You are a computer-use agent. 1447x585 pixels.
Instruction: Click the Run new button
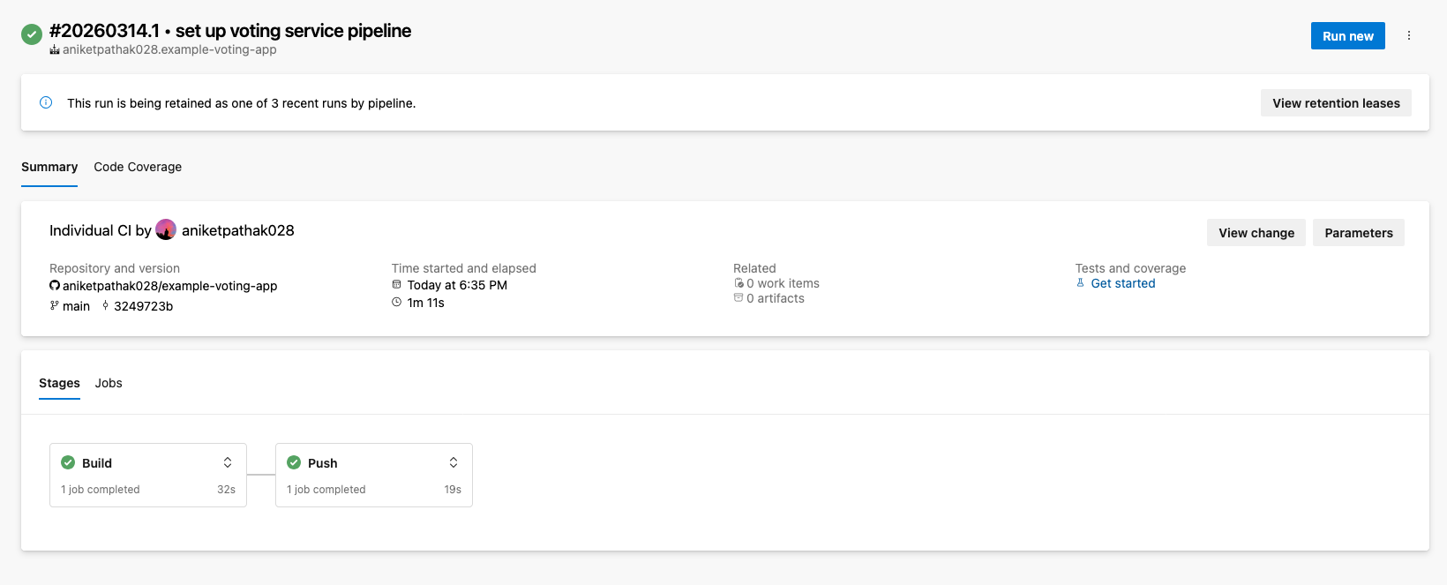(x=1347, y=36)
